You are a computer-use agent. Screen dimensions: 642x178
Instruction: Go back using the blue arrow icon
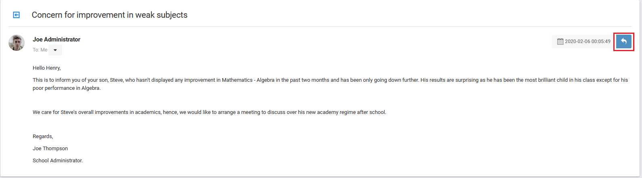(17, 15)
